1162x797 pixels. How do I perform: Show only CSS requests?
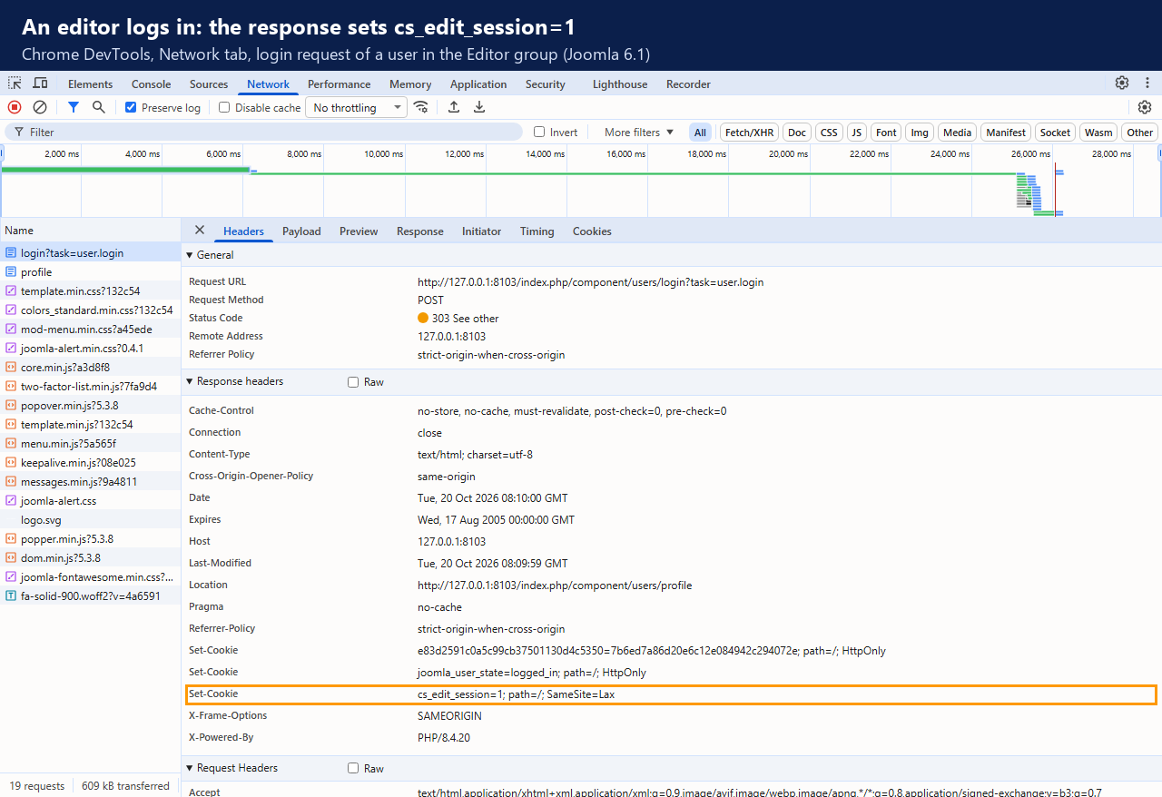click(829, 133)
